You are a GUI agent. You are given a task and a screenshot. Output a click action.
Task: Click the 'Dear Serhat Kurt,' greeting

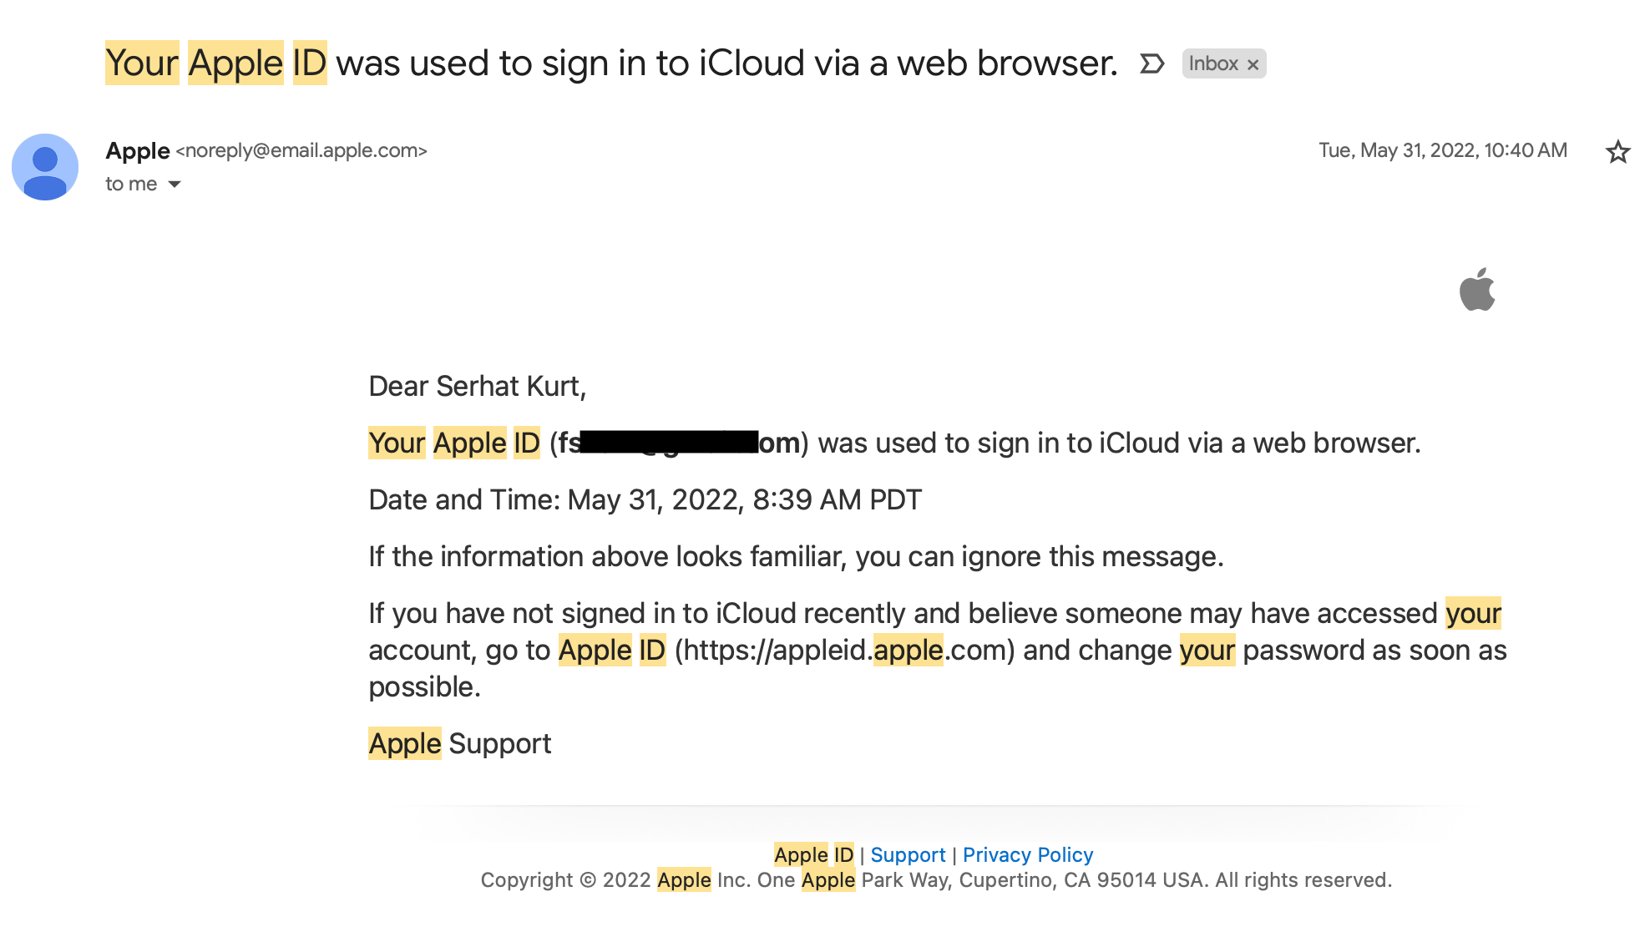478,386
